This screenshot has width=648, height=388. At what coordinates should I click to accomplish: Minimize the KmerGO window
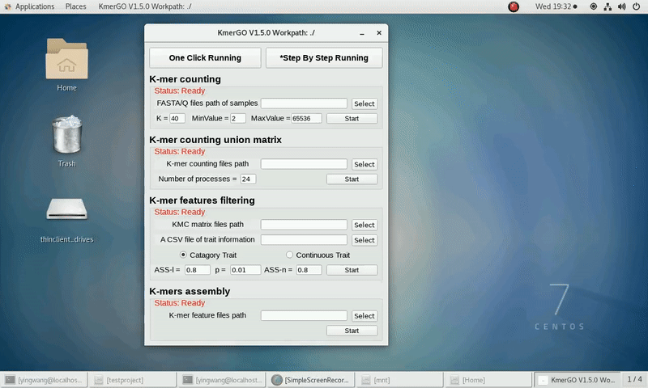pos(362,33)
